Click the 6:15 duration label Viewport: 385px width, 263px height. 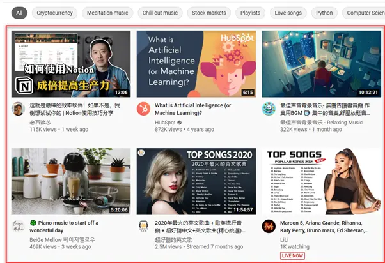click(247, 93)
